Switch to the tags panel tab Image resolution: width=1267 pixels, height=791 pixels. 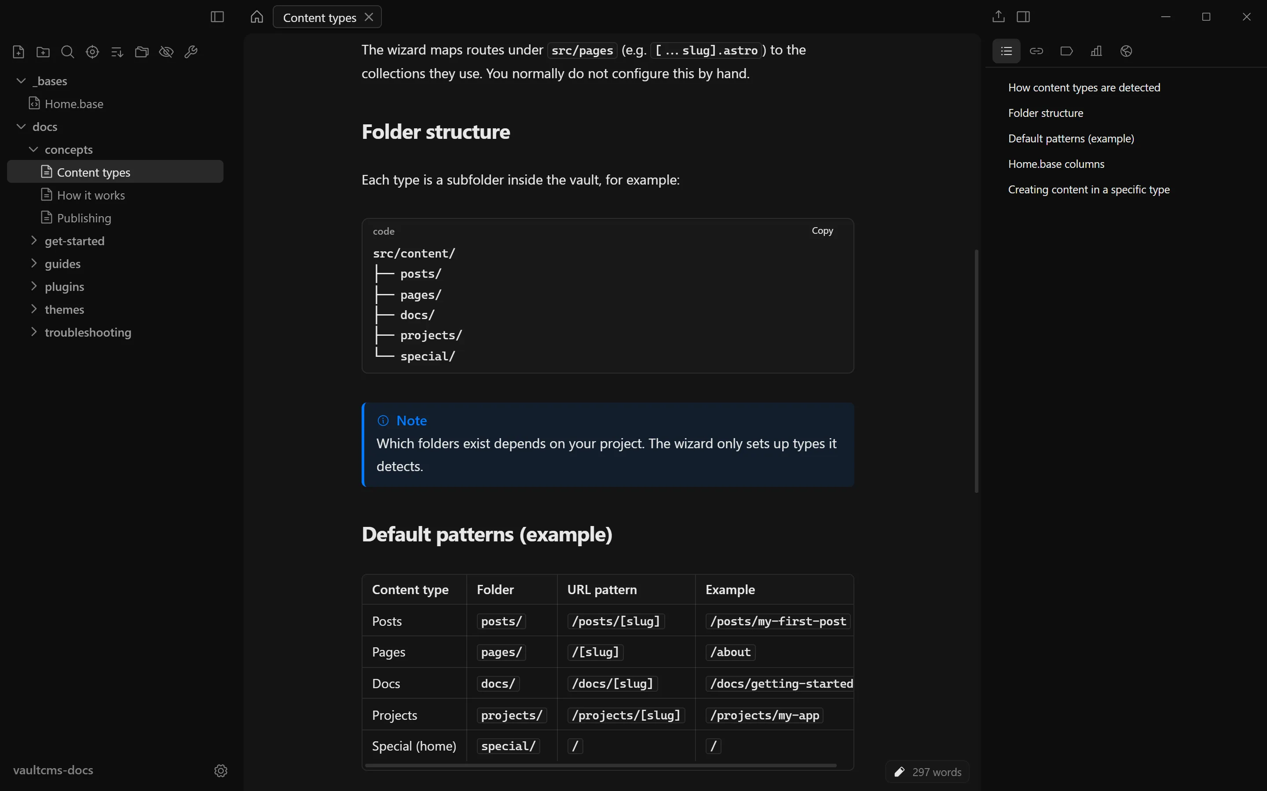(x=1066, y=51)
